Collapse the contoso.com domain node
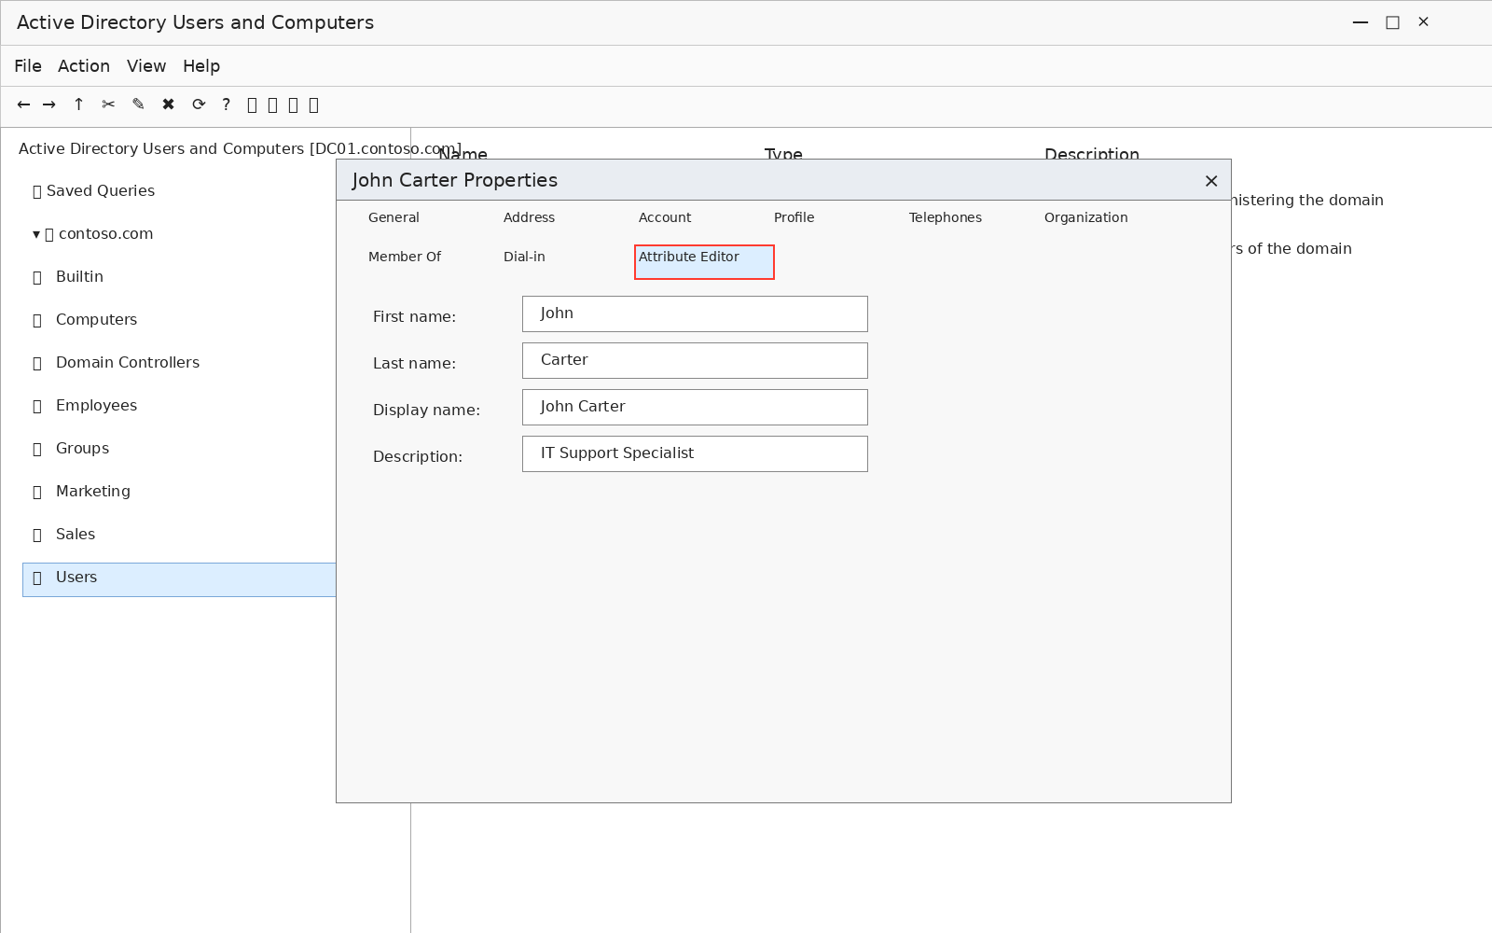The height and width of the screenshot is (933, 1492). tap(36, 234)
